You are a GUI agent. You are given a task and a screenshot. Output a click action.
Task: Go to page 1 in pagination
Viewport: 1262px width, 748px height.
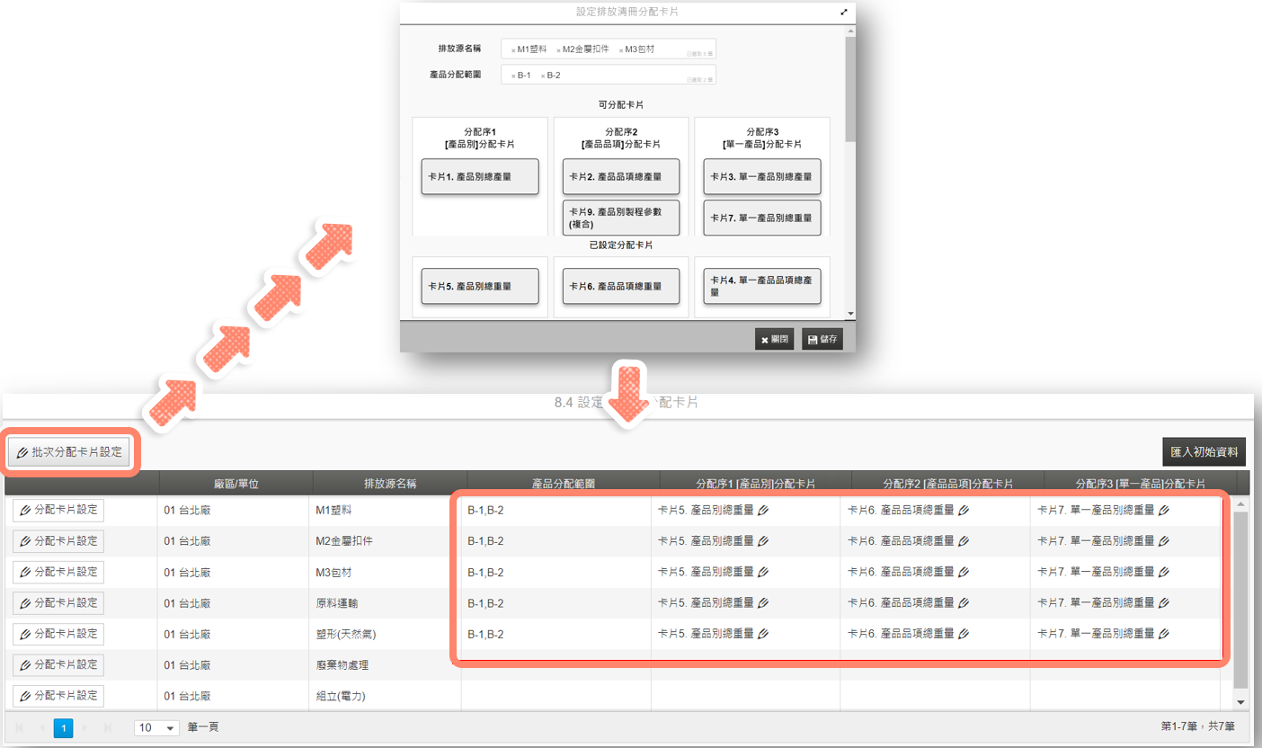pos(63,727)
